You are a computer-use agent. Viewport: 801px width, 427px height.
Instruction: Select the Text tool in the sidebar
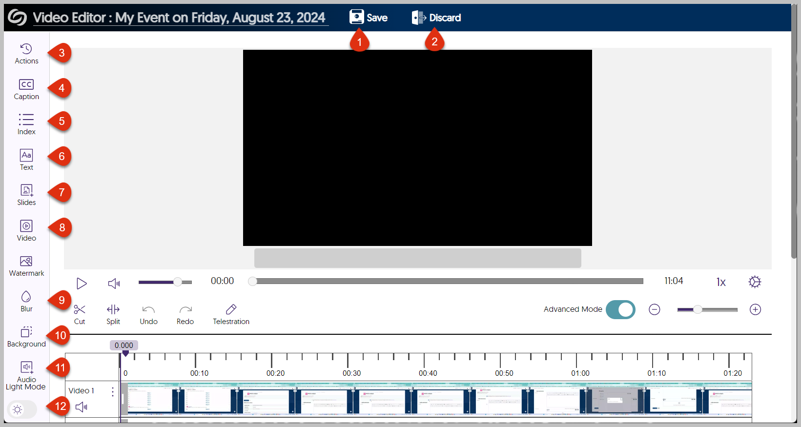(x=26, y=160)
